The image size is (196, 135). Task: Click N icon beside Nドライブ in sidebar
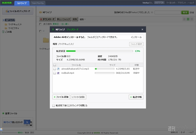coord(4,20)
